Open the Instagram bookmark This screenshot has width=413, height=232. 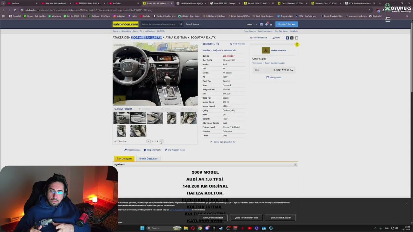(x=119, y=16)
